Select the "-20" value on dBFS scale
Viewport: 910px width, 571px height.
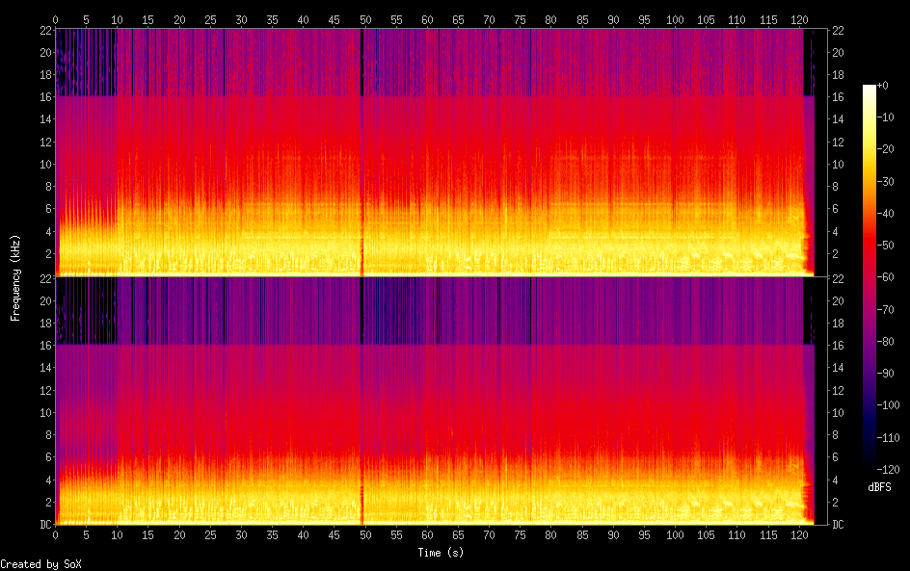(x=886, y=149)
